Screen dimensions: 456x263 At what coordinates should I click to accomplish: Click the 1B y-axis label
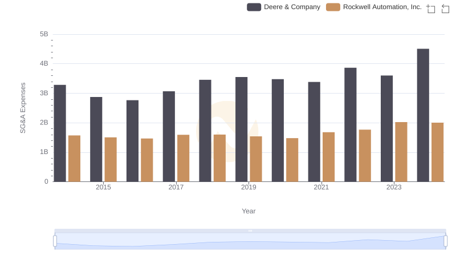point(44,152)
